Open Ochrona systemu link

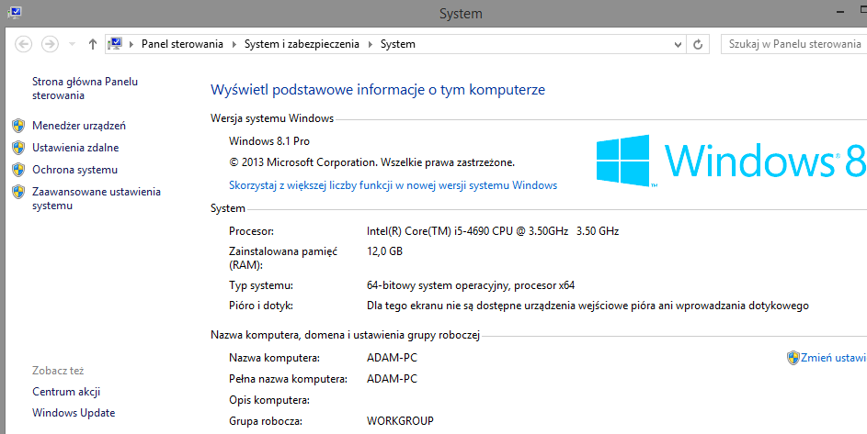click(75, 170)
